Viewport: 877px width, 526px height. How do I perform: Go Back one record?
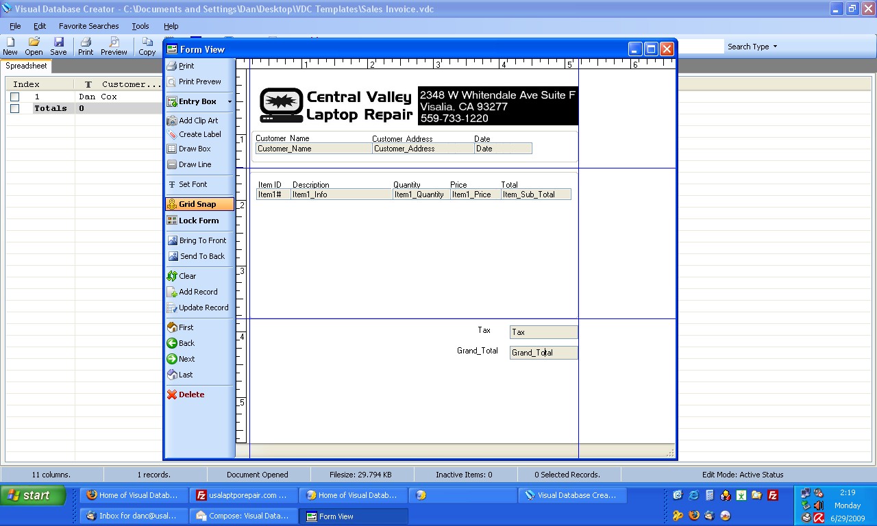point(181,343)
